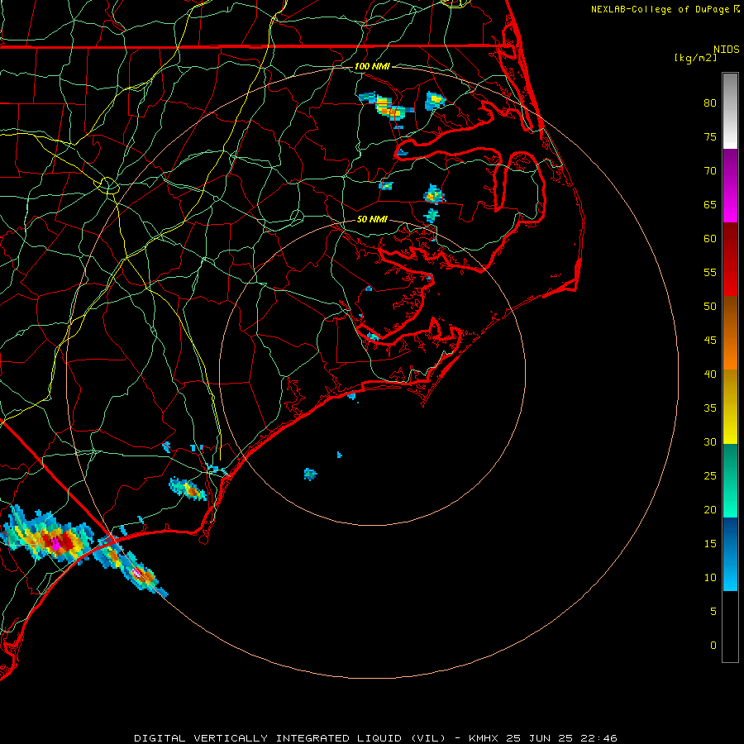
Task: Select the 35 value on the scale
Action: click(x=710, y=408)
